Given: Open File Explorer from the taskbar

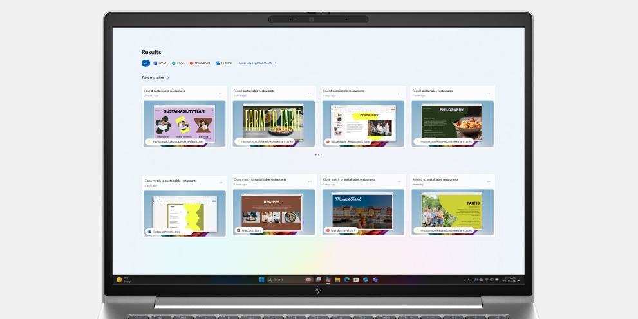Looking at the screenshot, I should [x=337, y=280].
